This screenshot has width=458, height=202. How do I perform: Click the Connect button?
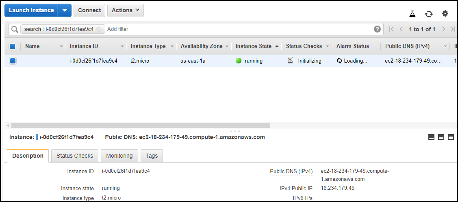89,11
